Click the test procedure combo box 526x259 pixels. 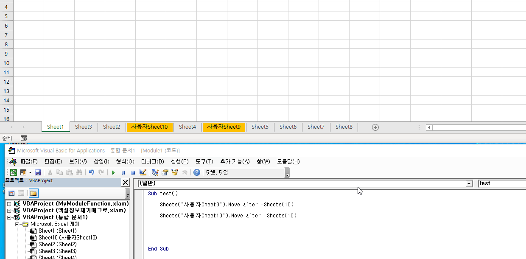coord(502,183)
